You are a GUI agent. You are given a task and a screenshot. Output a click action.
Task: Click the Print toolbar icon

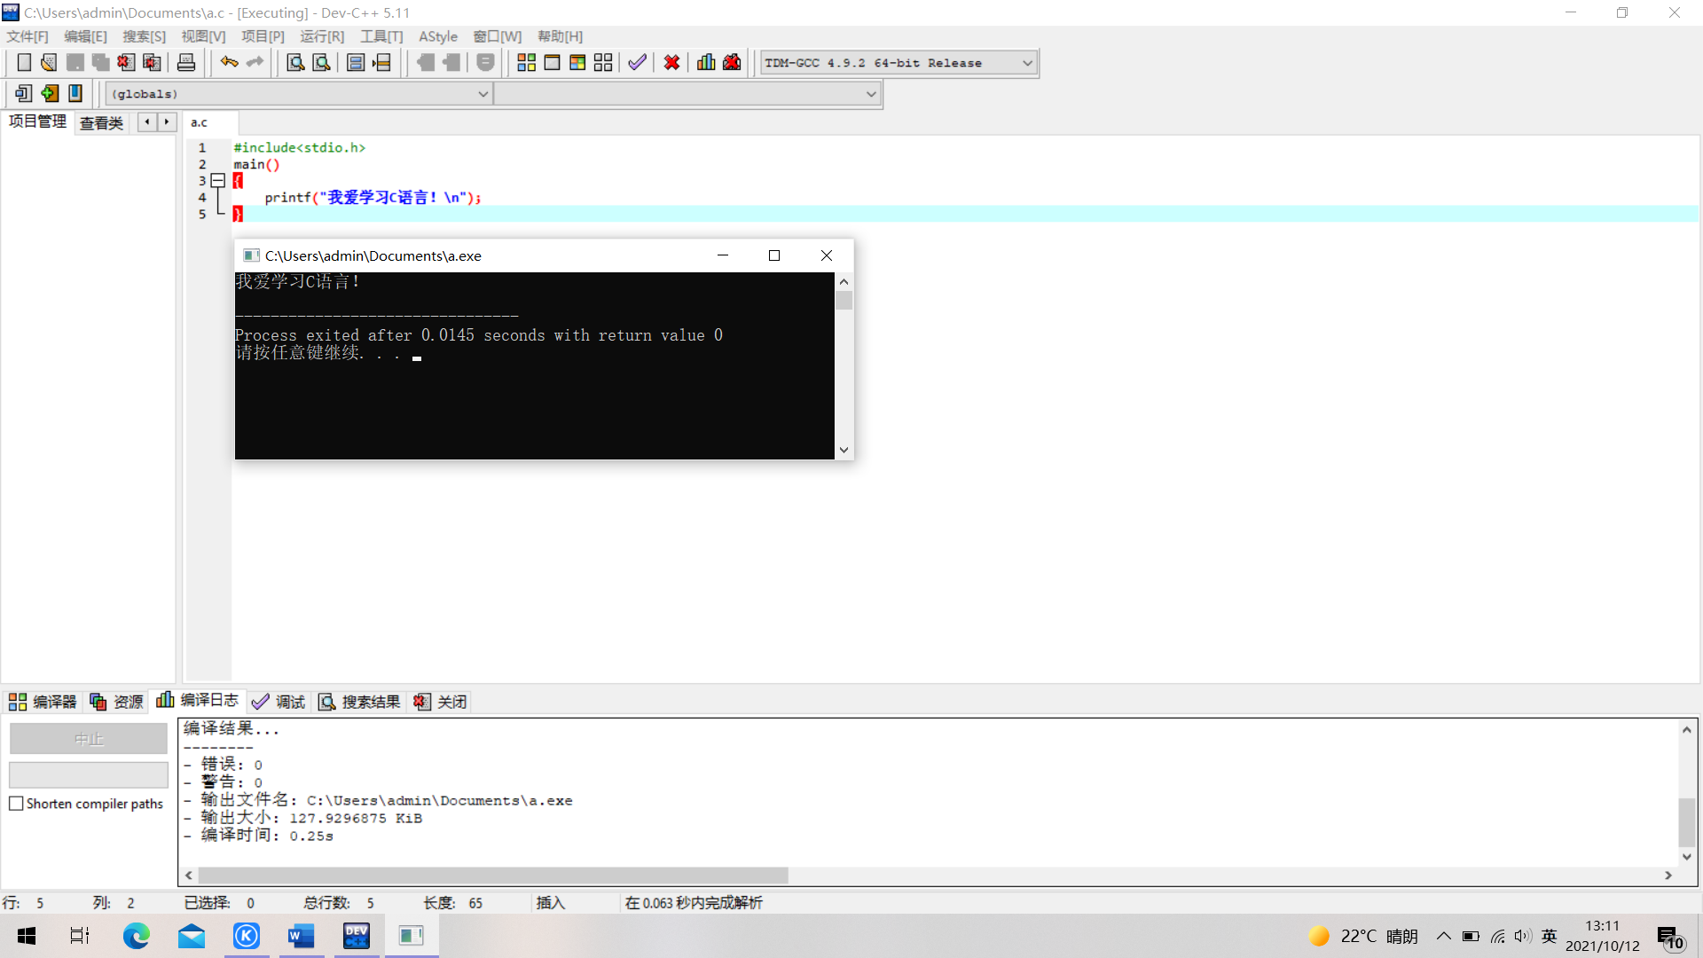[x=186, y=62]
